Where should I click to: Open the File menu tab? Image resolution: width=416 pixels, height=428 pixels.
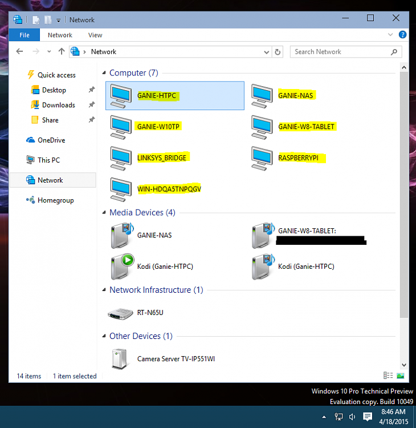(25, 35)
